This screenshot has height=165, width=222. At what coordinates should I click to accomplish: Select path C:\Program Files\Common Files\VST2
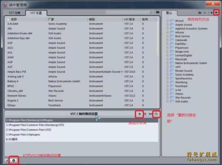click(82, 130)
